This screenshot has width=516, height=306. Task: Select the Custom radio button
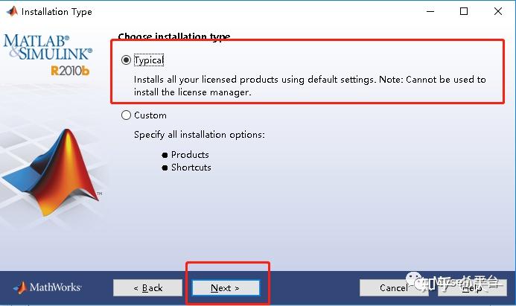[126, 115]
